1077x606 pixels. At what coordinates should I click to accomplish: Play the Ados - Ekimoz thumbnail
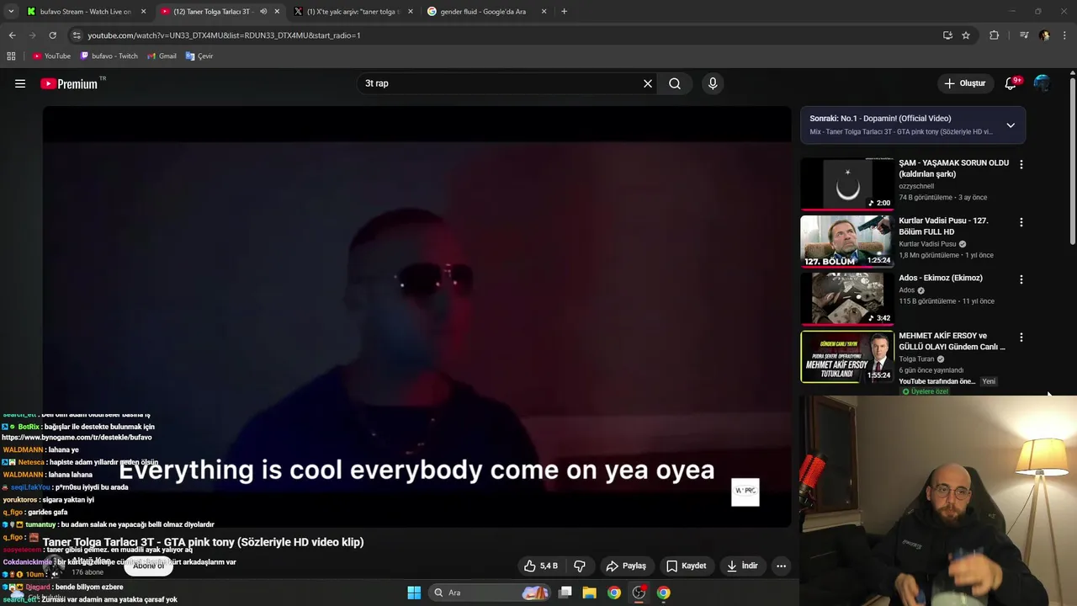coord(846,299)
